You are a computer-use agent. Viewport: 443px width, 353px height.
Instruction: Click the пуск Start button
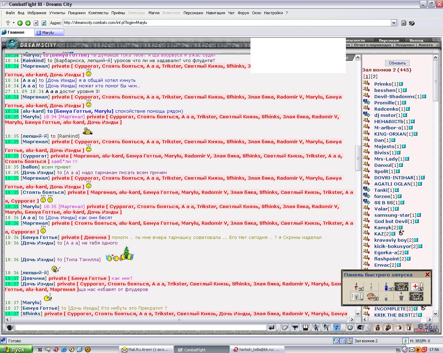click(16, 349)
